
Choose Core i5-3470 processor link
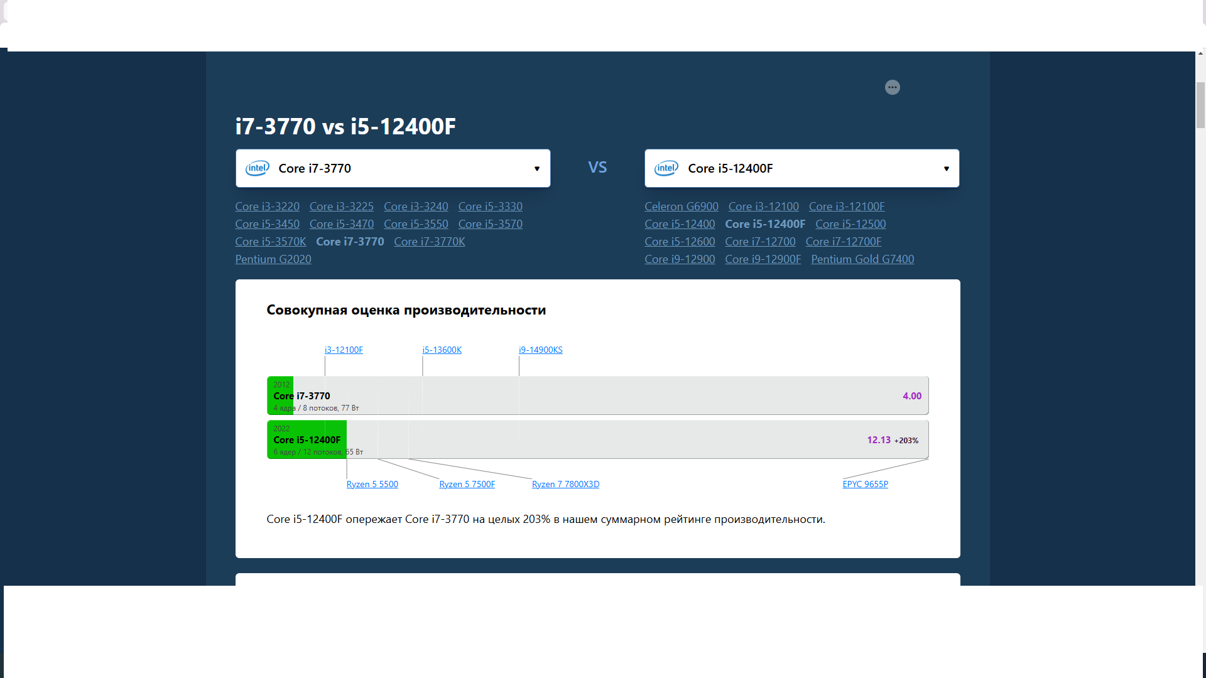[341, 224]
